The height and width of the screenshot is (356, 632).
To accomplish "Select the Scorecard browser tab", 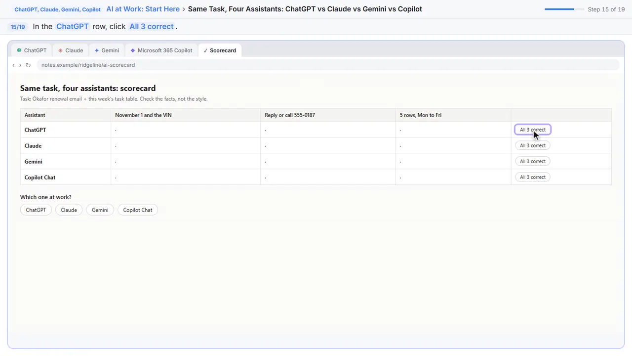I will 220,50.
